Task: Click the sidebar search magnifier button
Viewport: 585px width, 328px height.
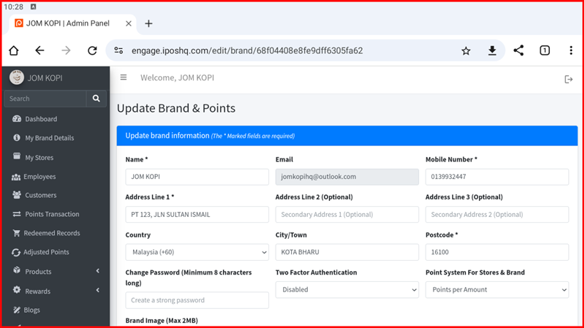Action: tap(96, 99)
